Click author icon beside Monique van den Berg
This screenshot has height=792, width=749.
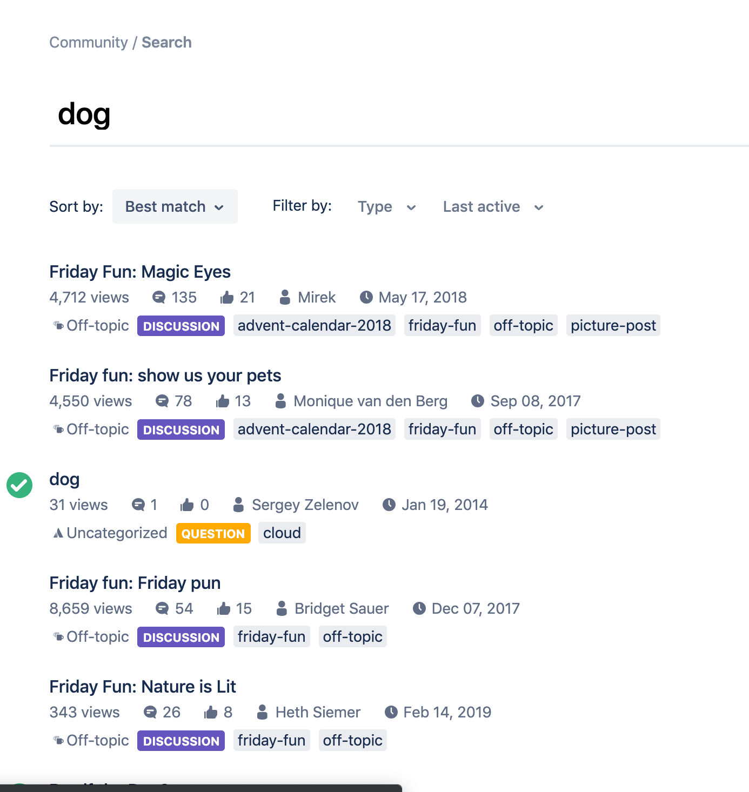[x=280, y=401]
